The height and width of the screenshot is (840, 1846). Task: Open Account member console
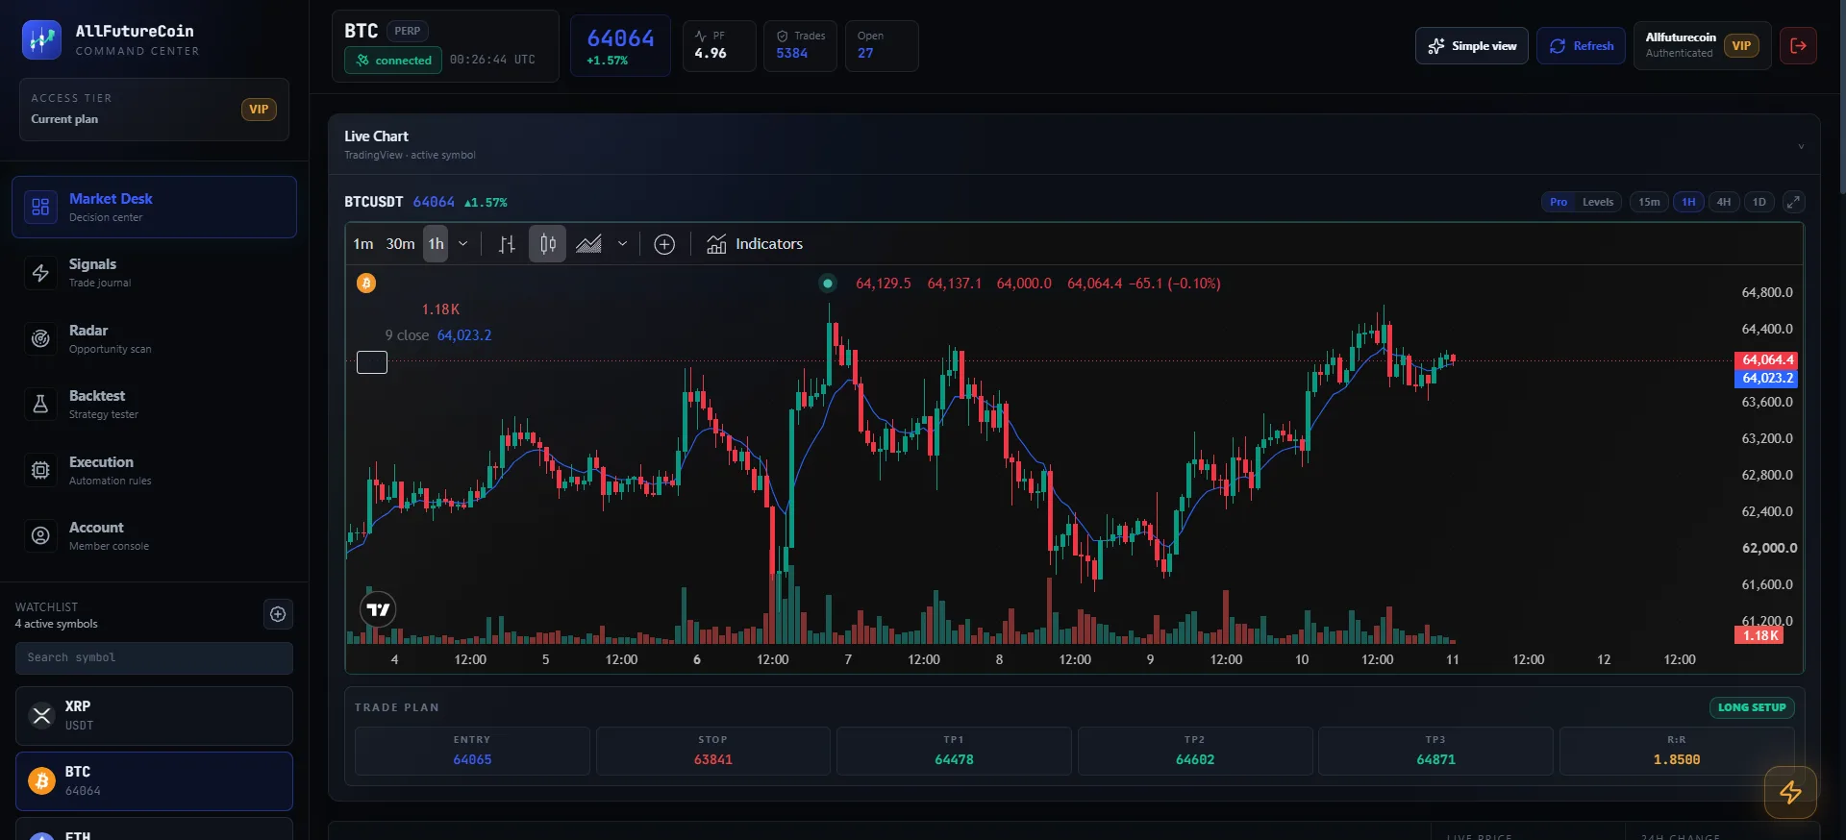click(154, 535)
